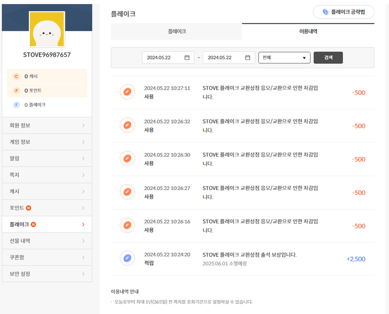Click orange flake icon for 10:26:32 entry
Screen dimensions: 389x314
point(128,125)
